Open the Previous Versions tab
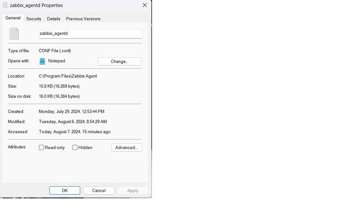This screenshot has width=364, height=205. point(83,19)
